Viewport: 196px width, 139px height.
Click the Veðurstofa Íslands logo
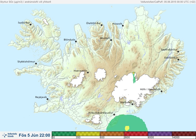[9, 135]
